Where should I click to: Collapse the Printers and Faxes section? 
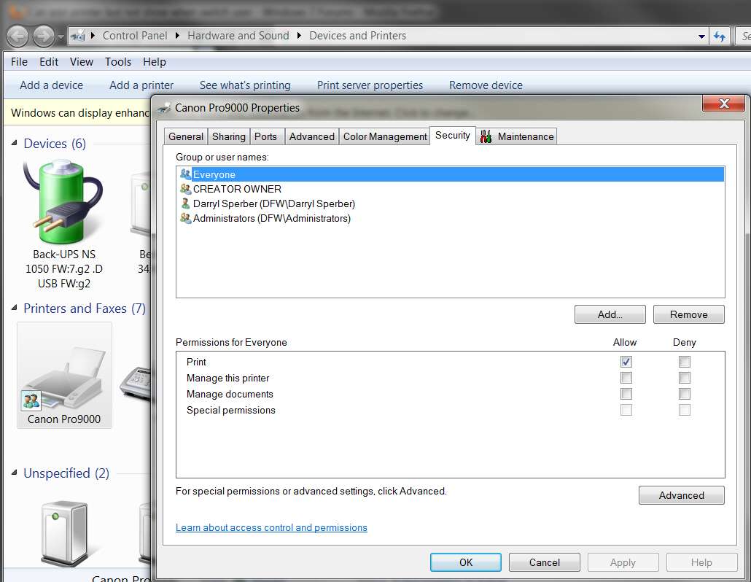pyautogui.click(x=15, y=308)
